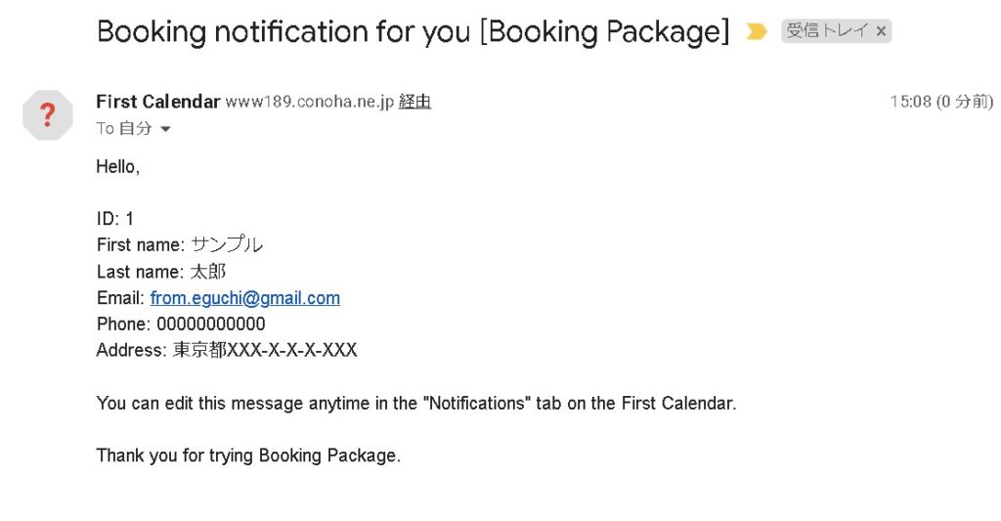The image size is (1001, 521).
Task: Click the To 自分 recipient text
Action: pyautogui.click(x=124, y=129)
